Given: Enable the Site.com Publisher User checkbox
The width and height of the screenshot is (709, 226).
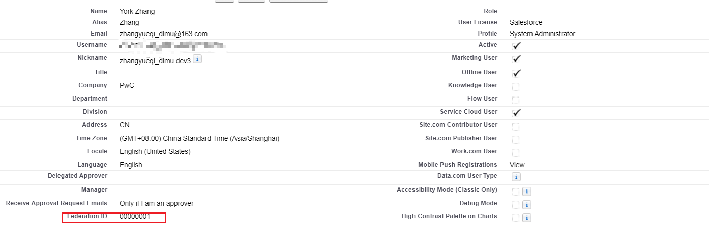Looking at the screenshot, I should click(516, 140).
